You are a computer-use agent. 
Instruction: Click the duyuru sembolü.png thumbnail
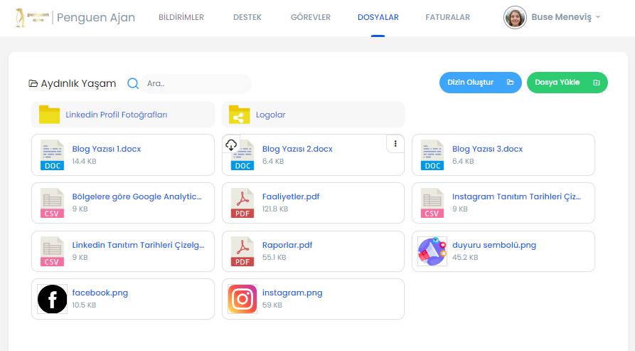point(432,251)
